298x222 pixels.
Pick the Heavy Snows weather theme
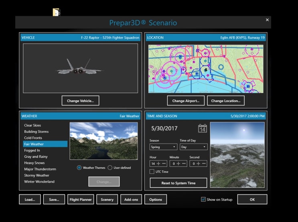pos(45,163)
